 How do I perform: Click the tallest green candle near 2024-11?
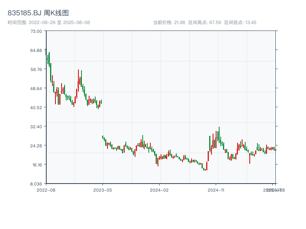tap(219, 134)
